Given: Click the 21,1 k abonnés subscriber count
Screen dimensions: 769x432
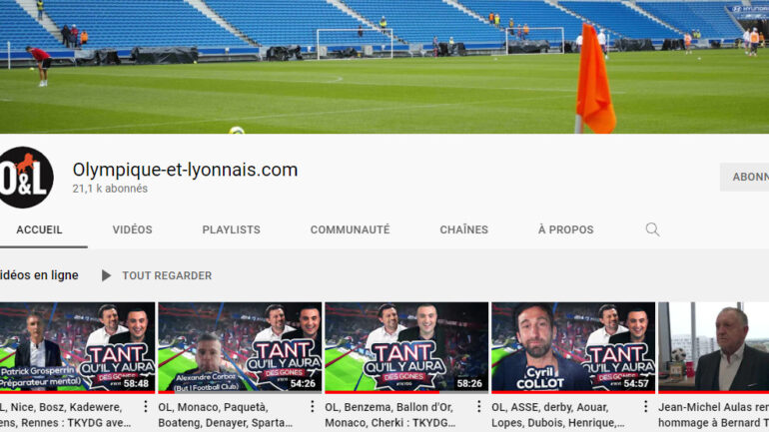Looking at the screenshot, I should pyautogui.click(x=110, y=189).
